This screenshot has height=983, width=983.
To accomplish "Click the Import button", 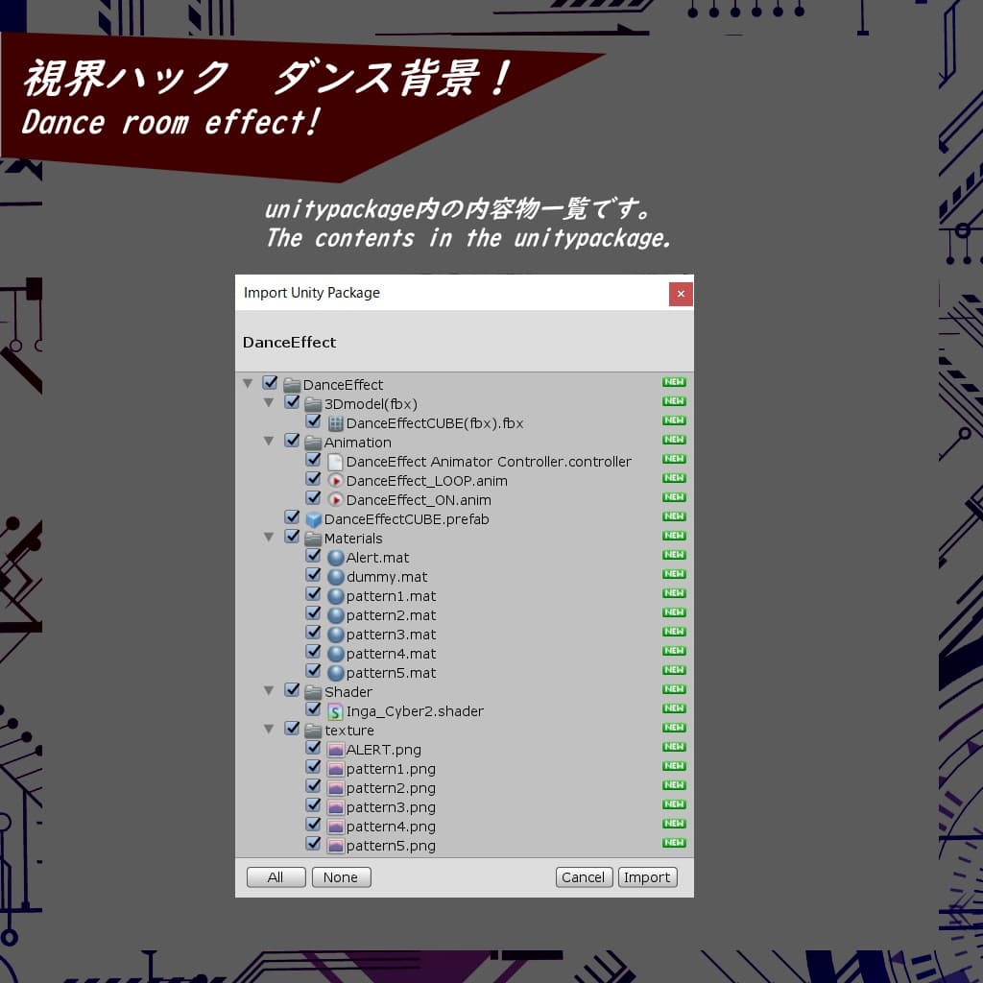I will pos(647,877).
